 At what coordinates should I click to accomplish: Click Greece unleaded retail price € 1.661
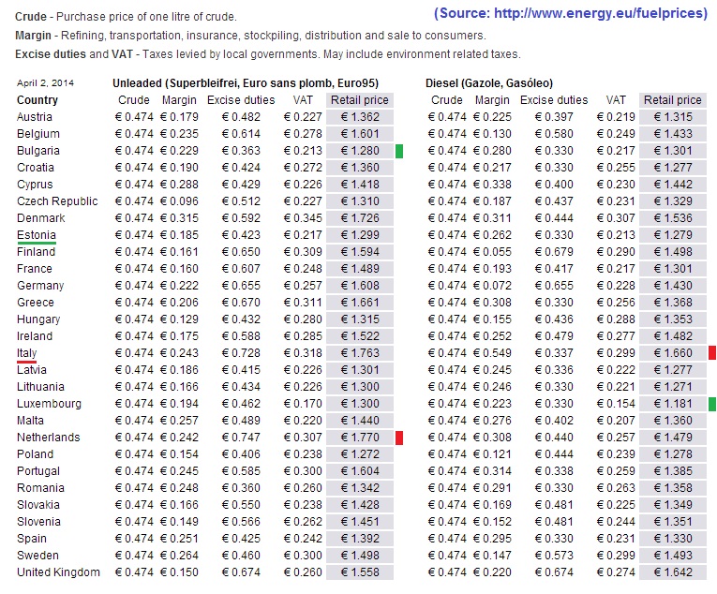[360, 303]
